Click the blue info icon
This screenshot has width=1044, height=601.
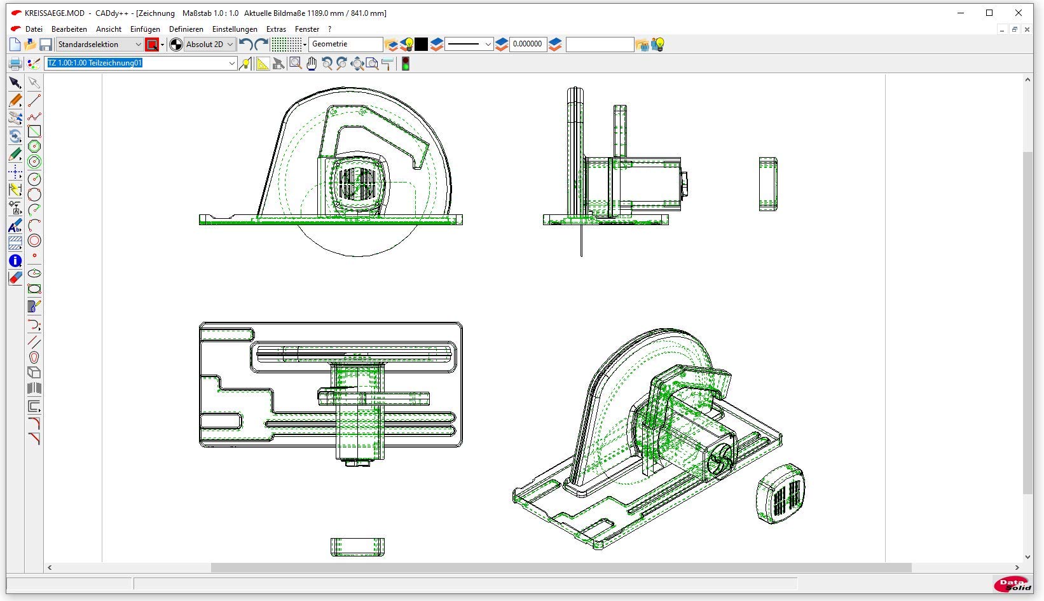tap(15, 261)
